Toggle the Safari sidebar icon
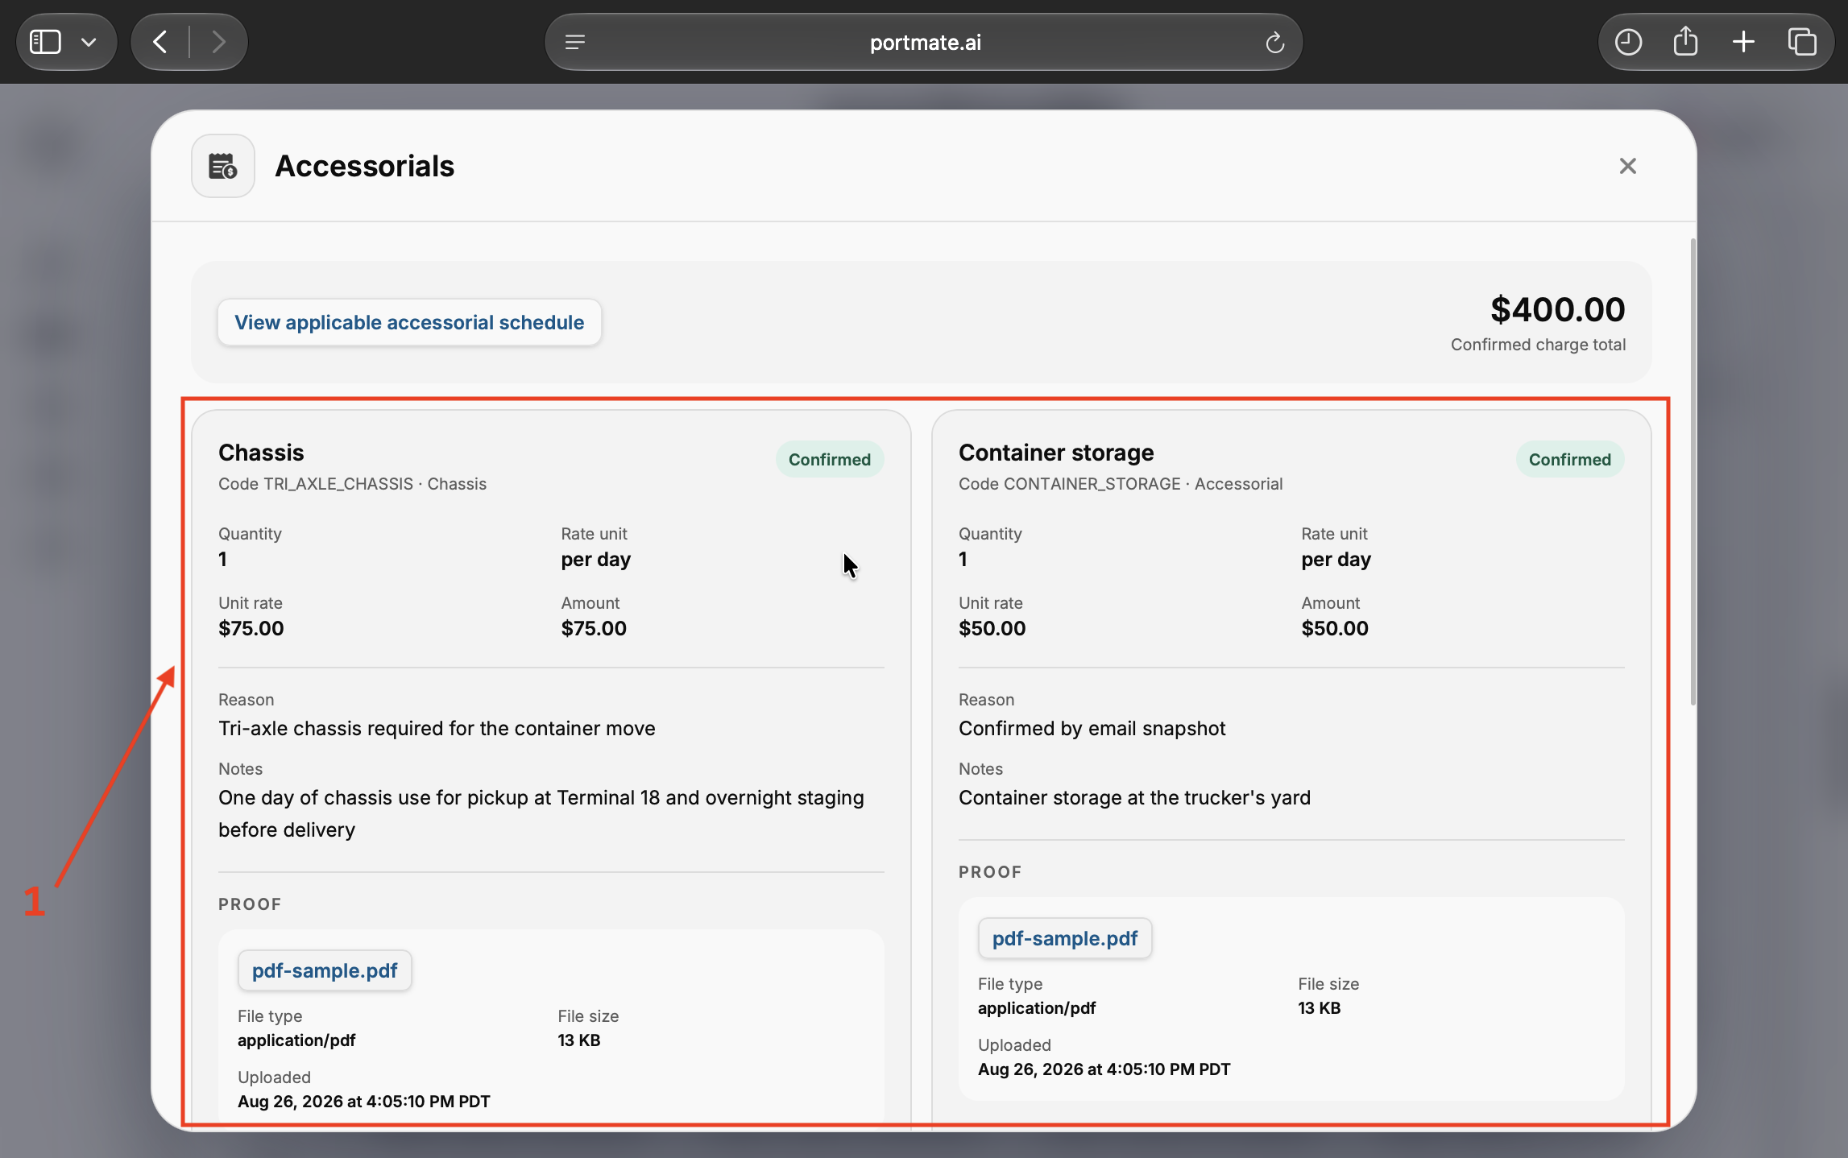 pyautogui.click(x=45, y=42)
